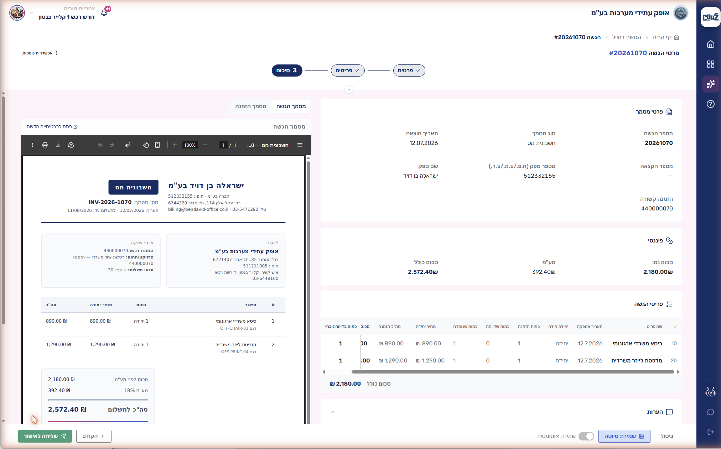The width and height of the screenshot is (721, 449).
Task: Select the PDF draw annotation tool
Action: point(128,145)
